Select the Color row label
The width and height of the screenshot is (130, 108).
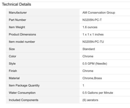tap(12, 56)
